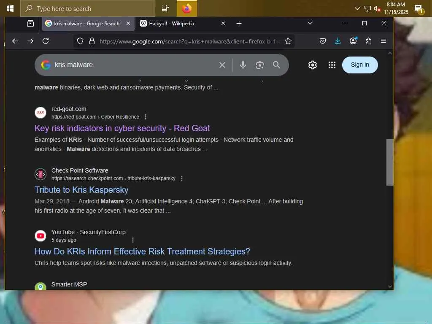Switch to the kris malware Google Search tab
Image resolution: width=432 pixels, height=324 pixels.
point(86,24)
